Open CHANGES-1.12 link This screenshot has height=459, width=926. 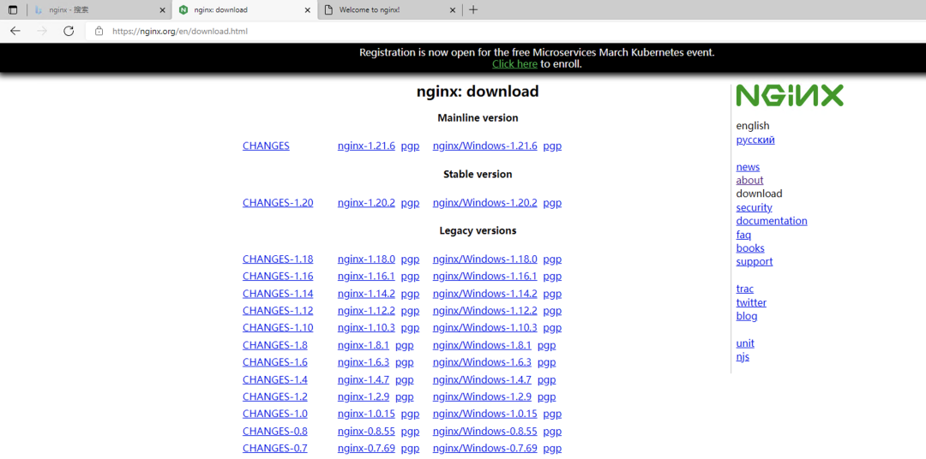278,310
